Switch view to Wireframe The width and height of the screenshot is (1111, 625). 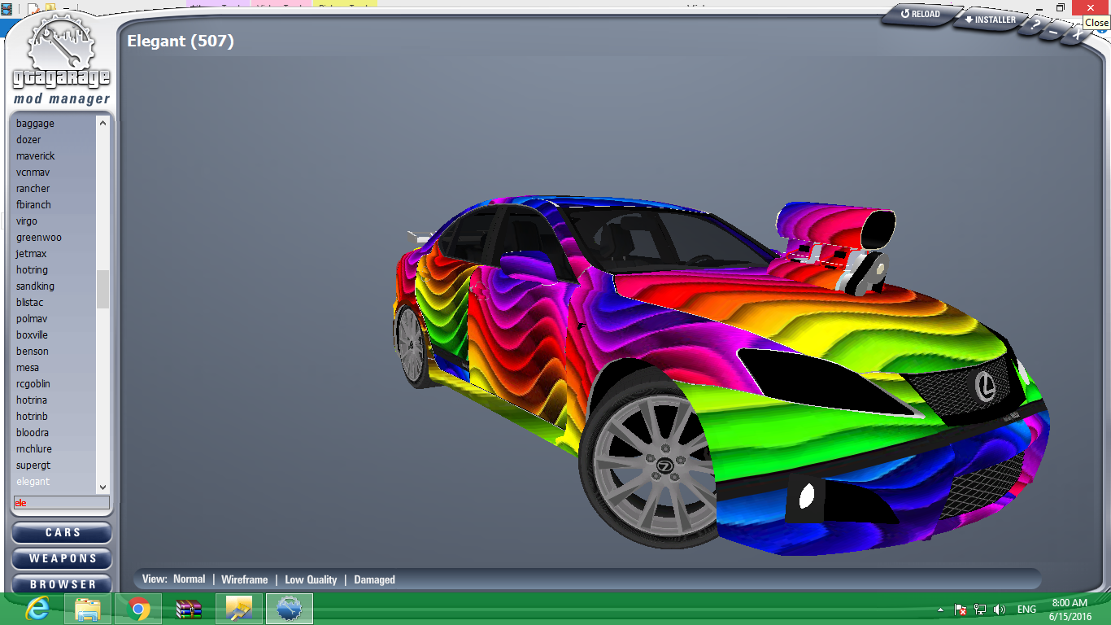coord(244,579)
